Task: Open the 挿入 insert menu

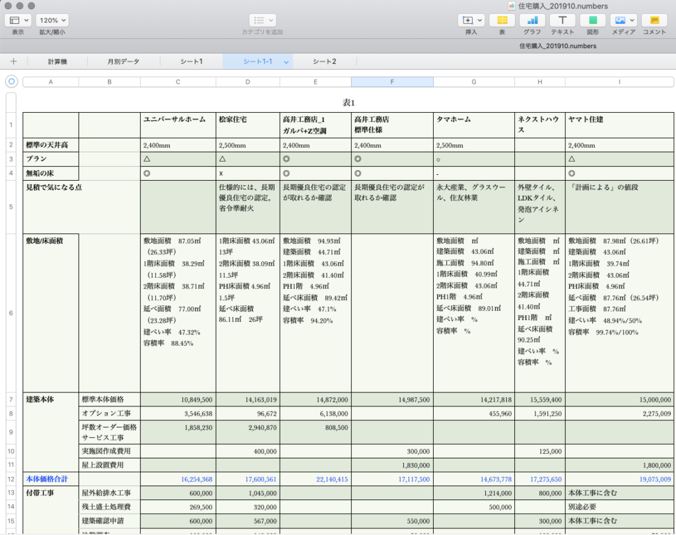Action: point(471,20)
